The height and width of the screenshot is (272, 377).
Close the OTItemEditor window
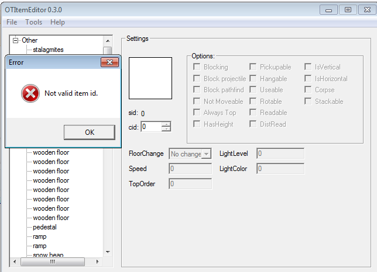(x=367, y=10)
